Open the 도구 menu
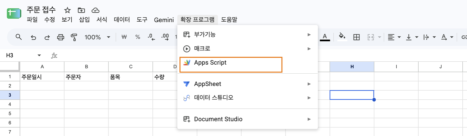 [x=142, y=20]
